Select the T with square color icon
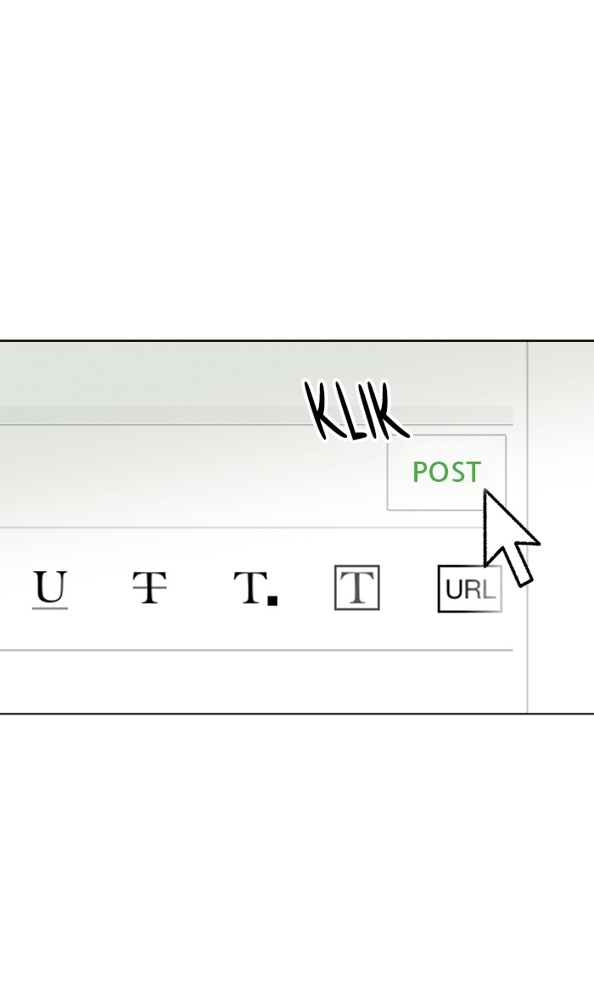This screenshot has width=594, height=1008. [255, 588]
